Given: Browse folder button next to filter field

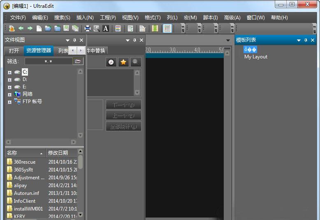Looking at the screenshot, I should [x=78, y=61].
